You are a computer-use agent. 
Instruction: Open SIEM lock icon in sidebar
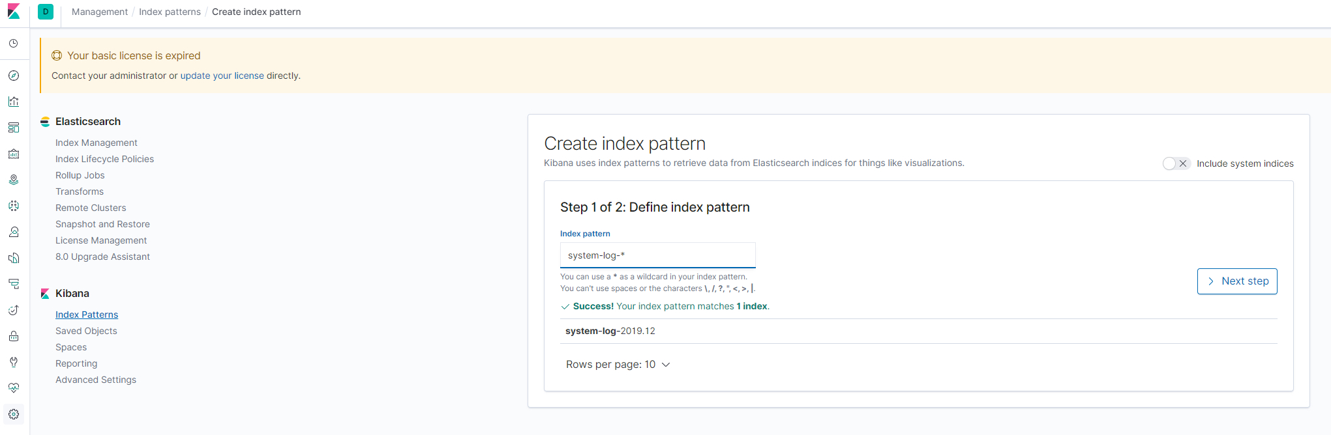(14, 336)
